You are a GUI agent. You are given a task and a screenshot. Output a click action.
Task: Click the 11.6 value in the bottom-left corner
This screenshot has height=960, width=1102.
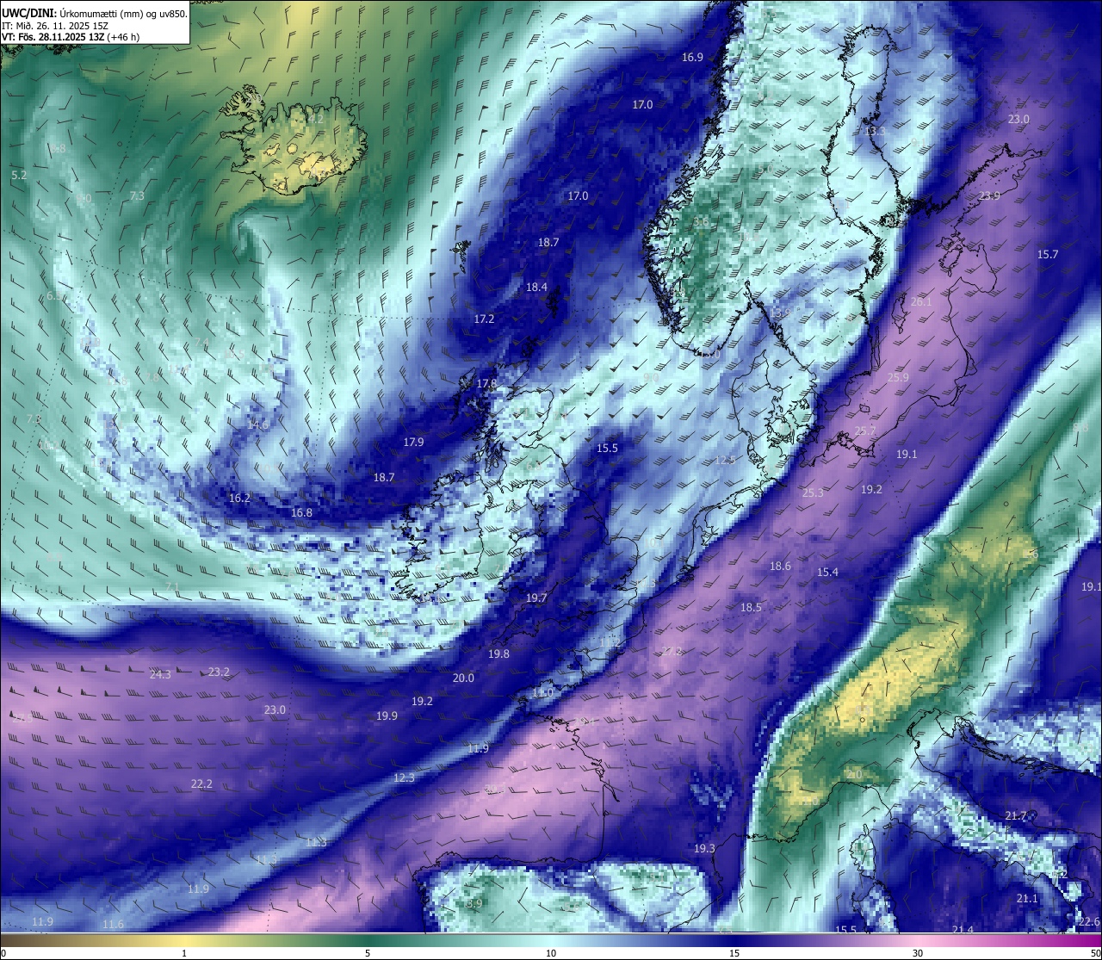click(113, 924)
